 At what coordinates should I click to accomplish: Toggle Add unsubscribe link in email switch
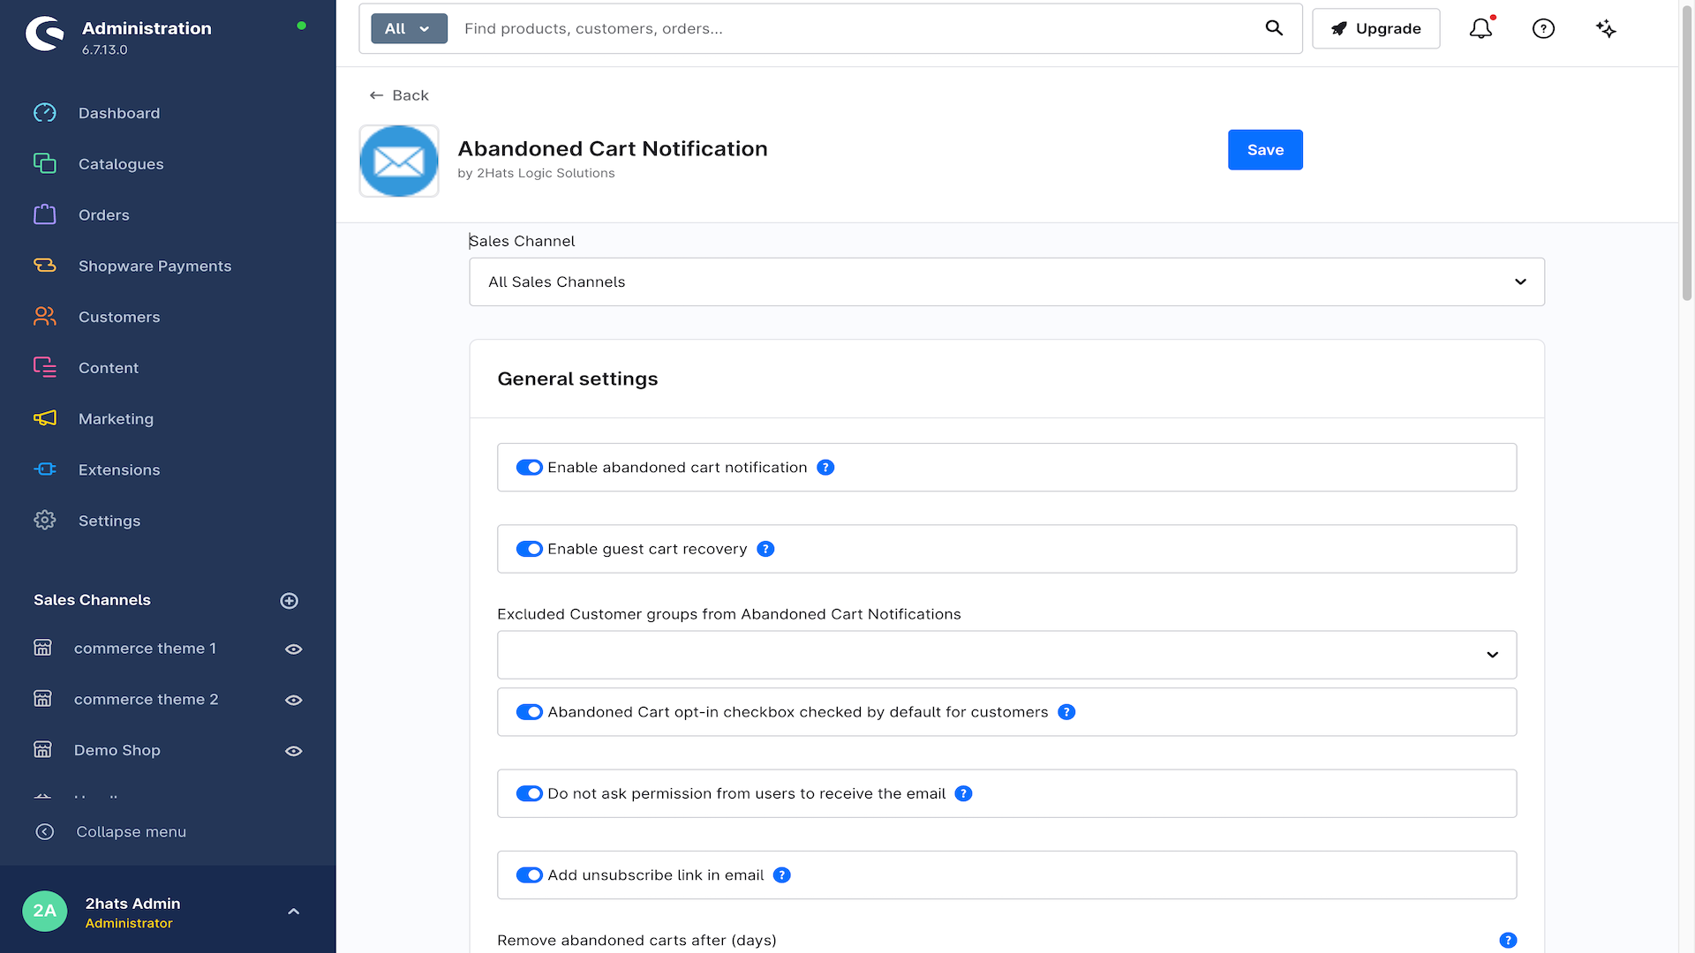(x=529, y=875)
